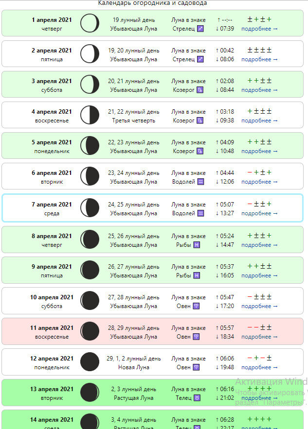Screen dimensions: 308x429
Task: Click the moon phase icon in the highlighted 7 апреля row
Action: [90, 207]
